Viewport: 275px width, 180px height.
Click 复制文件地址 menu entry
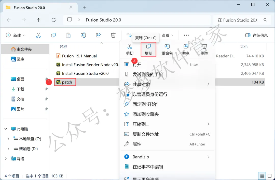coord(167,134)
